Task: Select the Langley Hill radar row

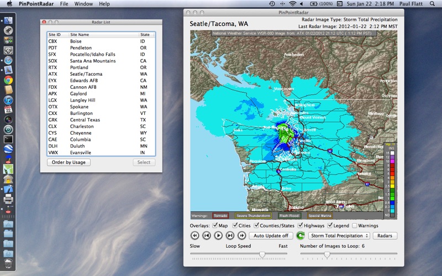Action: pyautogui.click(x=101, y=100)
